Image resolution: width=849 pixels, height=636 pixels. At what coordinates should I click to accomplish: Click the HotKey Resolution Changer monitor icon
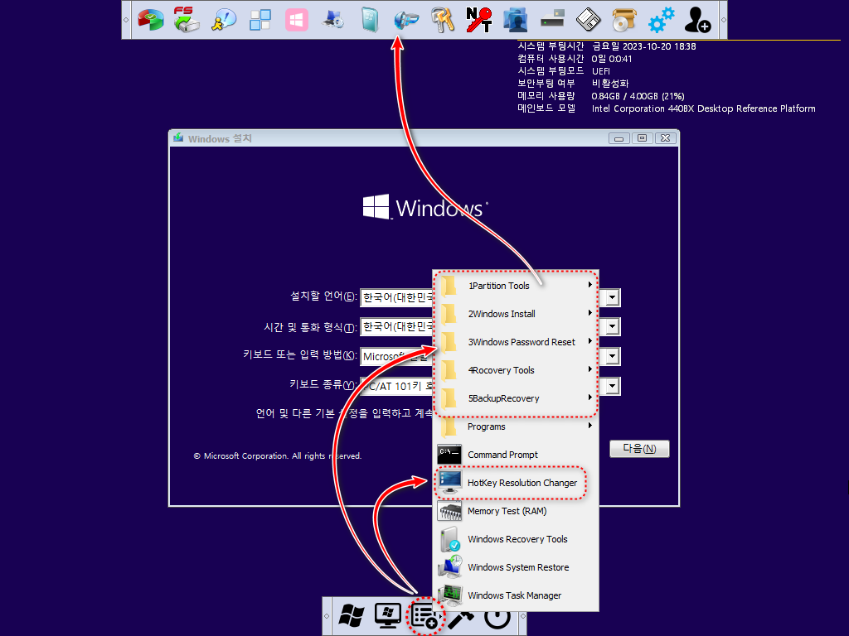(449, 483)
